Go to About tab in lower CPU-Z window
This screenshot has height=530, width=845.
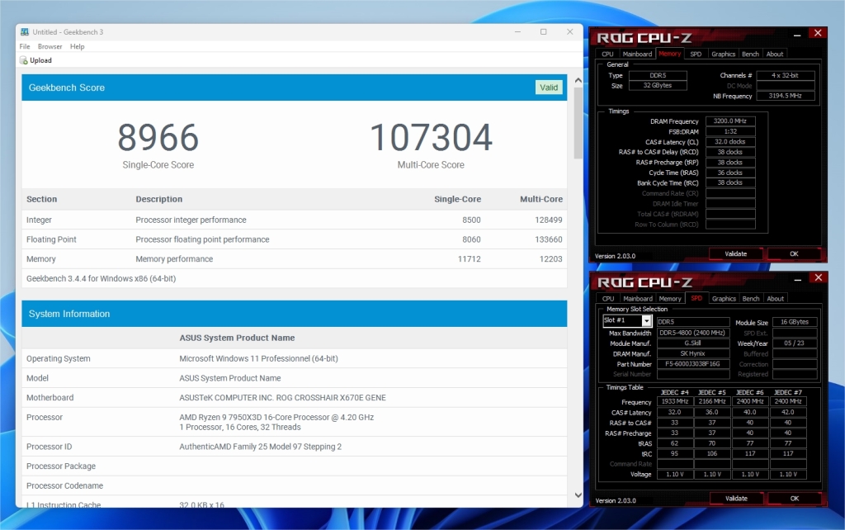click(x=774, y=299)
